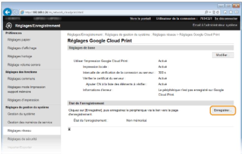Open Email à l'administrateur système link
This screenshot has height=154, width=242.
click(x=215, y=25)
